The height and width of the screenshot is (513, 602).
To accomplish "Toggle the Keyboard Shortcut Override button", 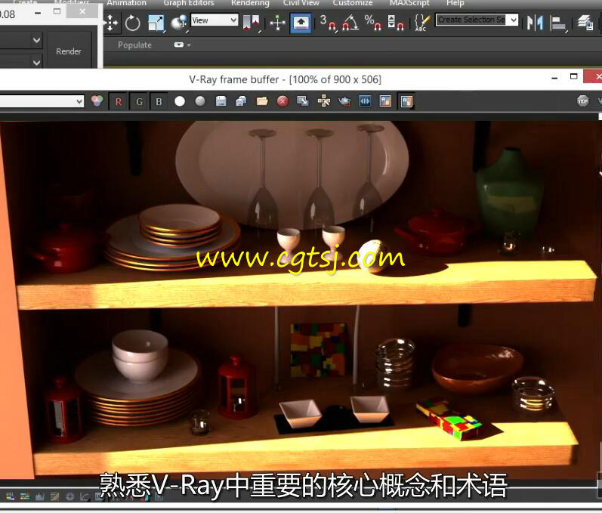I will [x=301, y=23].
